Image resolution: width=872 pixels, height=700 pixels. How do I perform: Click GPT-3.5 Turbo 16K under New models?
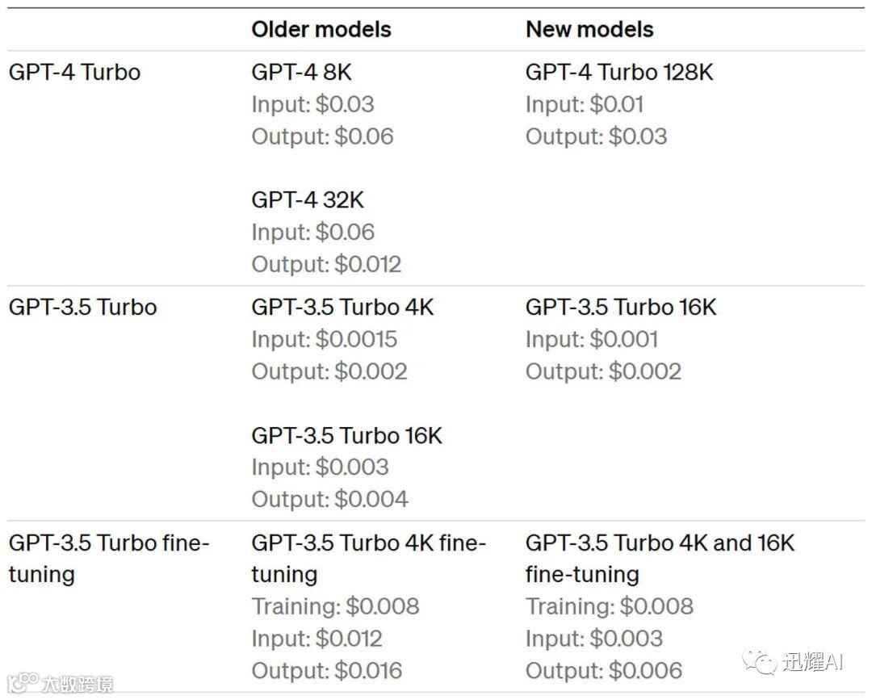(620, 307)
